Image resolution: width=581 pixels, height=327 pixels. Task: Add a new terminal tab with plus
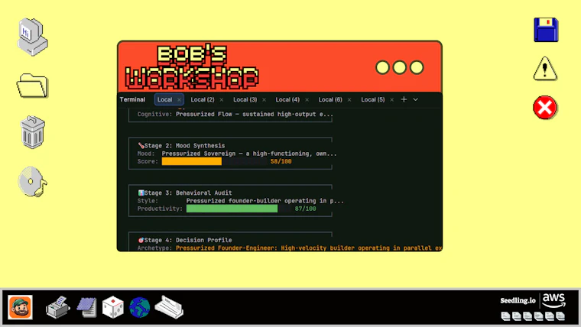(x=404, y=99)
